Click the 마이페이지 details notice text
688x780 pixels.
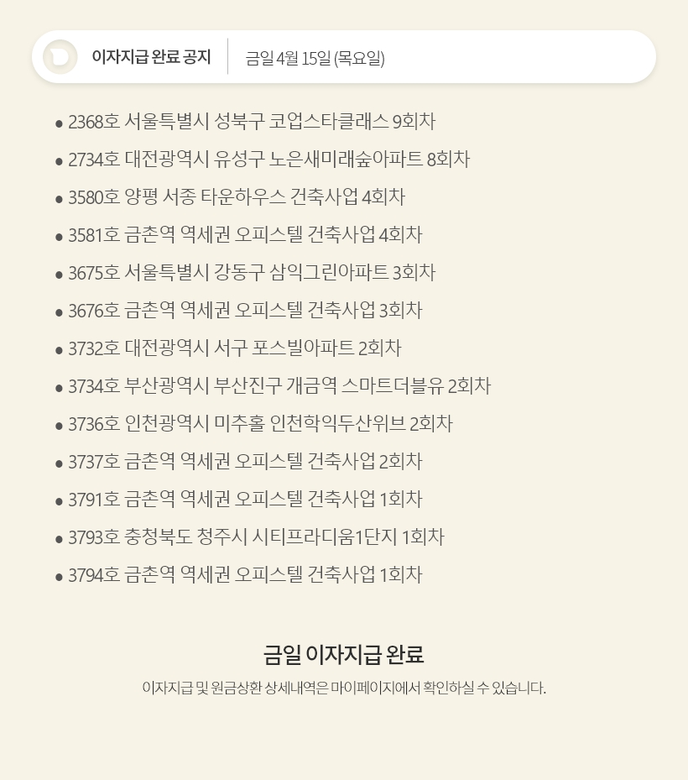344,688
